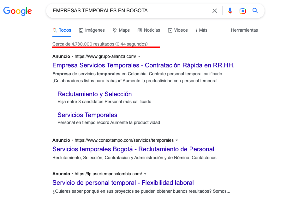Click the Reclutamiento, Selección, Contratación y Administración snippet

(x=134, y=158)
